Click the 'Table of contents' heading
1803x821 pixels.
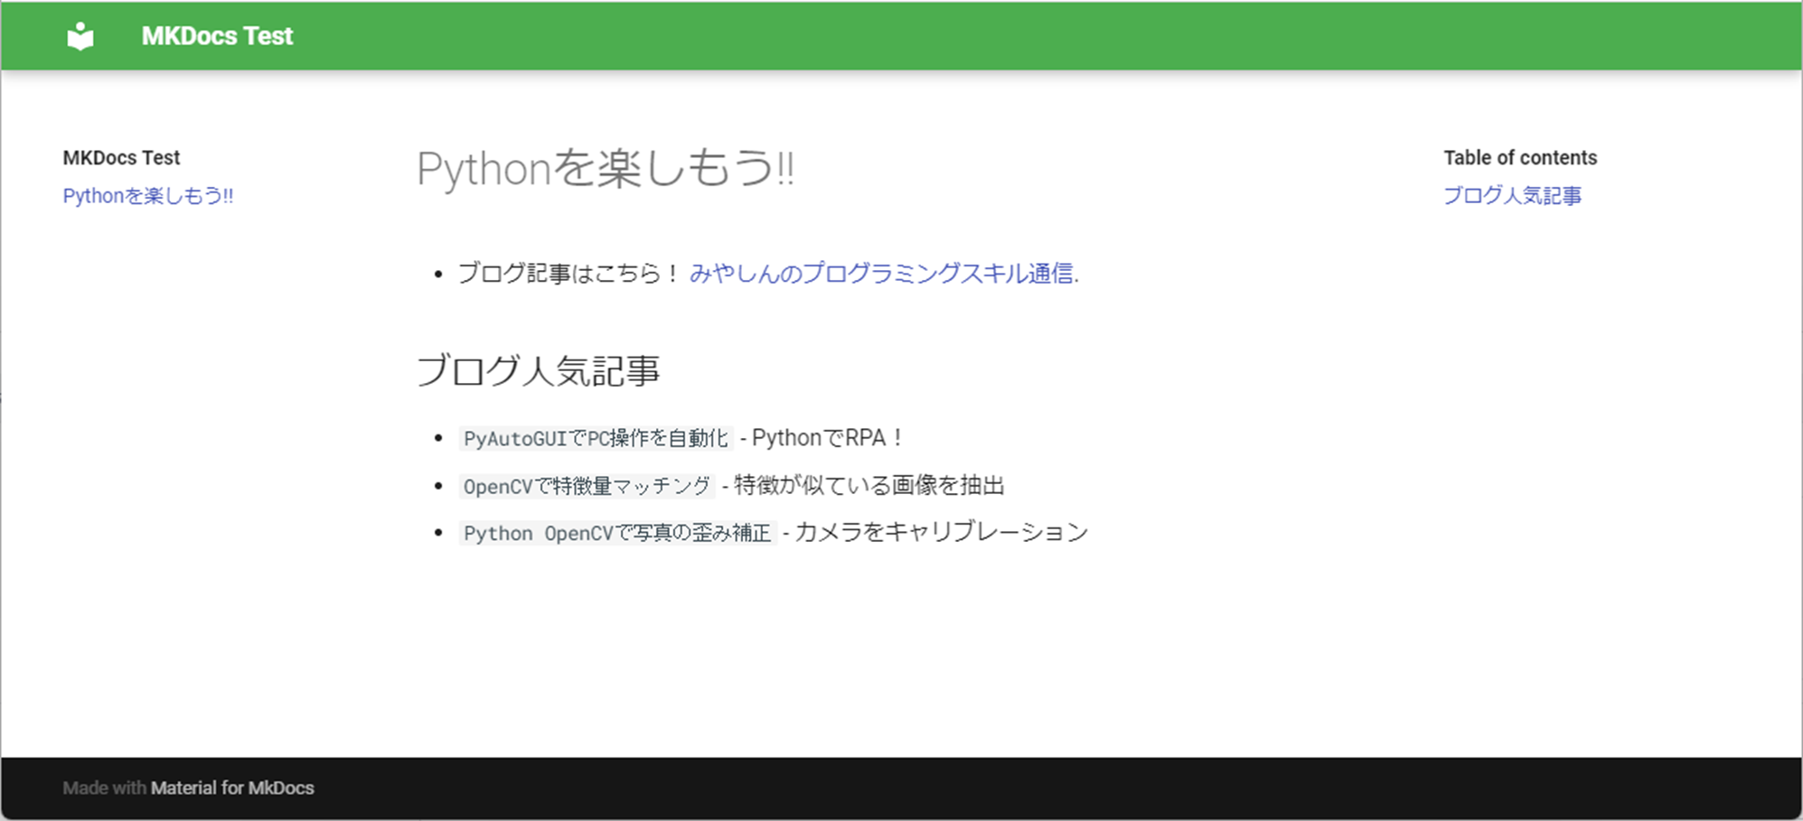[x=1521, y=157]
